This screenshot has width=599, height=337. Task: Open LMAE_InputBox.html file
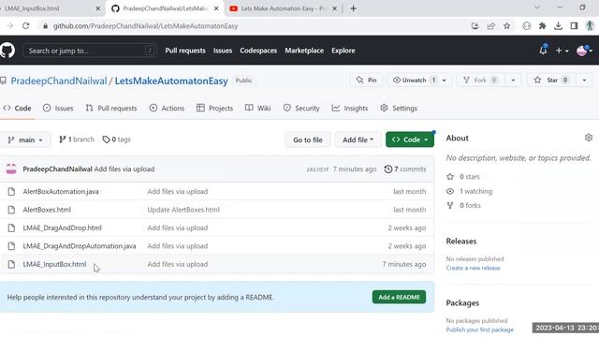(x=54, y=264)
